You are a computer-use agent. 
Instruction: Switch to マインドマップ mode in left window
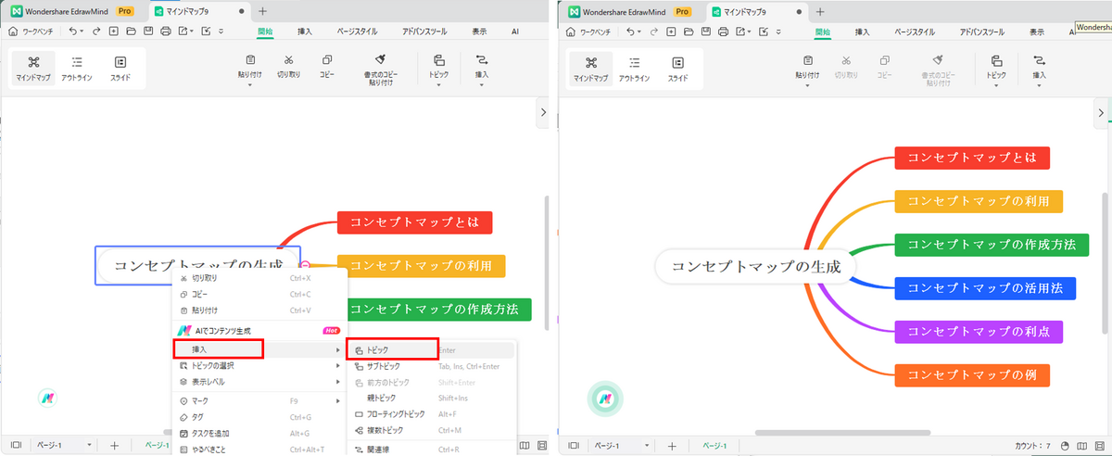point(34,68)
